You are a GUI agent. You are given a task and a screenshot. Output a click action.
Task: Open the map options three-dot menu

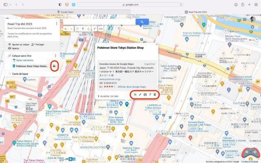(57, 24)
